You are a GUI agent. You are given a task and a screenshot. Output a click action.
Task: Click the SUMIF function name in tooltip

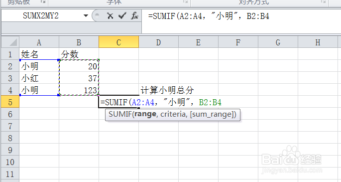[120, 114]
